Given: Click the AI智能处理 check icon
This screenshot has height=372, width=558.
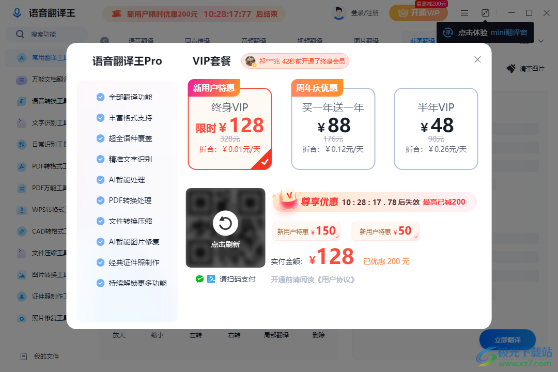Looking at the screenshot, I should coord(100,180).
